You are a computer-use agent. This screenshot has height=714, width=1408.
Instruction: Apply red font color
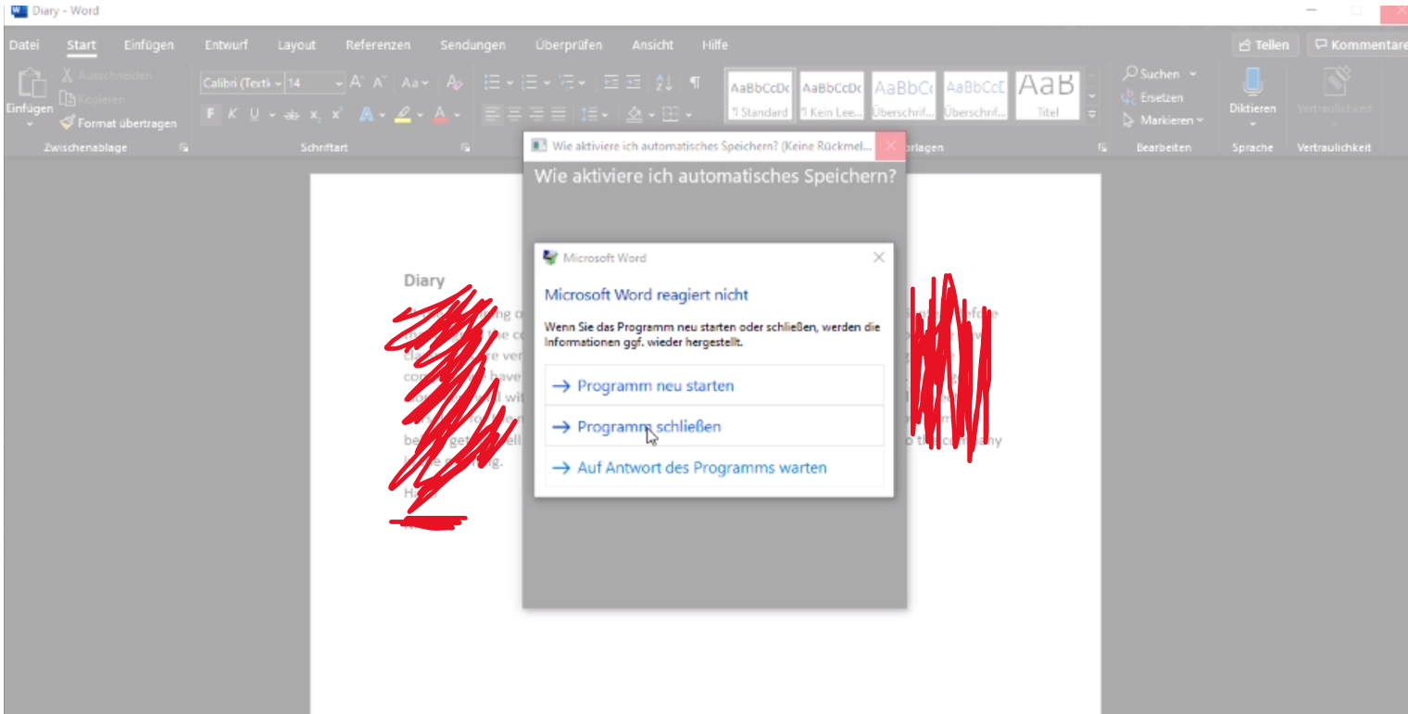(441, 115)
